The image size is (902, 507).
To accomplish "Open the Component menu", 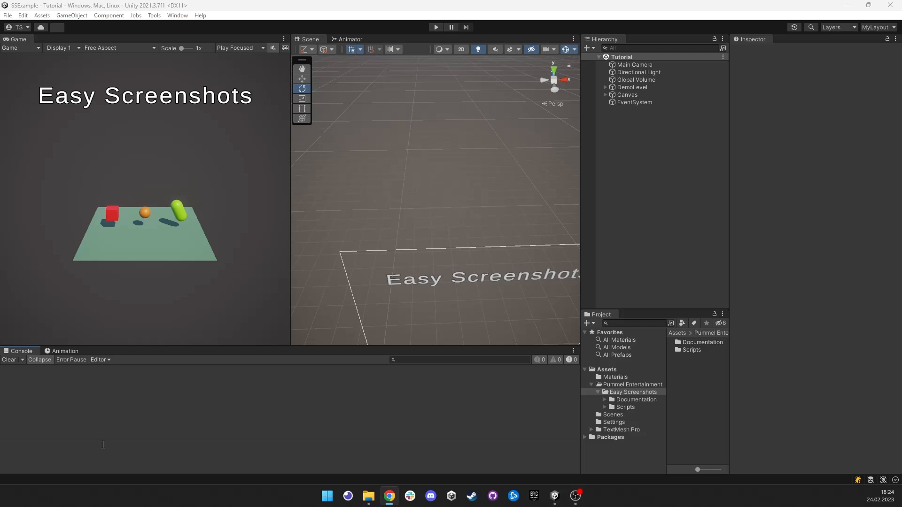I will point(109,15).
